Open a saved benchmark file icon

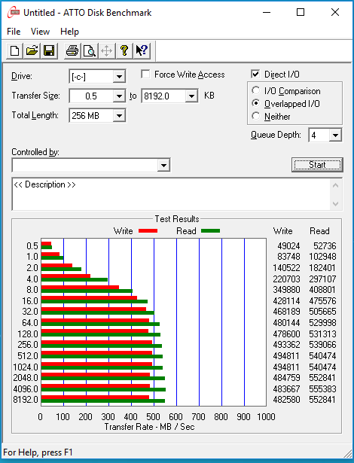pos(32,50)
